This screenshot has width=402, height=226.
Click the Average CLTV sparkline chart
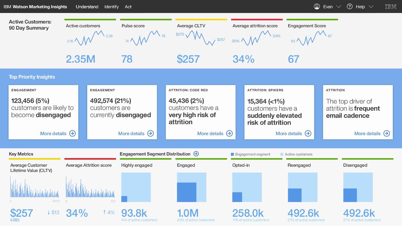point(200,38)
